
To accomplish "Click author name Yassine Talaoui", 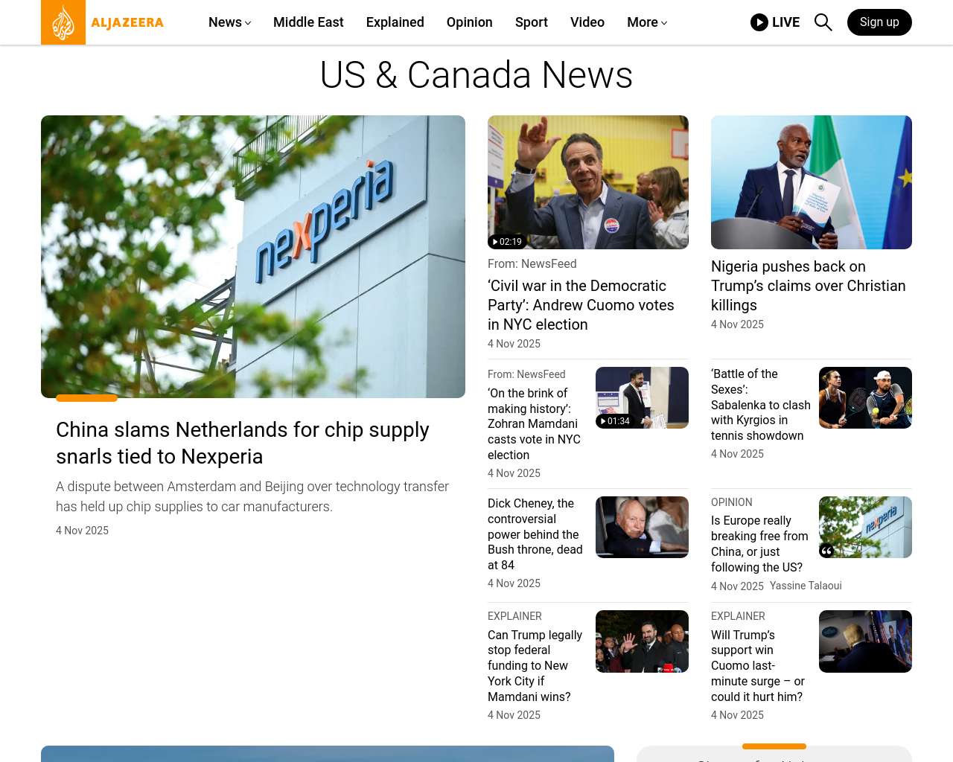I will coord(806,586).
